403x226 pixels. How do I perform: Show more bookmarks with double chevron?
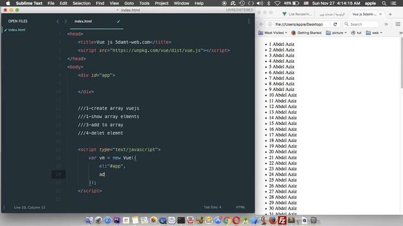click(x=400, y=33)
